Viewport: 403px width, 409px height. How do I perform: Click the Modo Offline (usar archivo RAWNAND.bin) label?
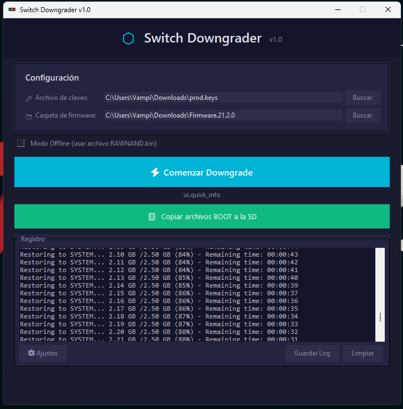tap(93, 144)
